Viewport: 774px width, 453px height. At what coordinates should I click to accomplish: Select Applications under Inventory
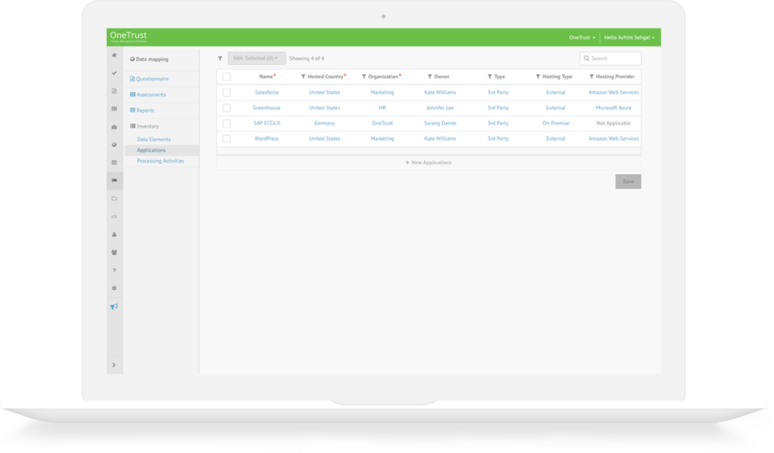point(151,150)
